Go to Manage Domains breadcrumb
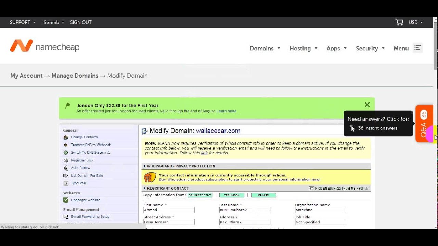 coord(75,76)
